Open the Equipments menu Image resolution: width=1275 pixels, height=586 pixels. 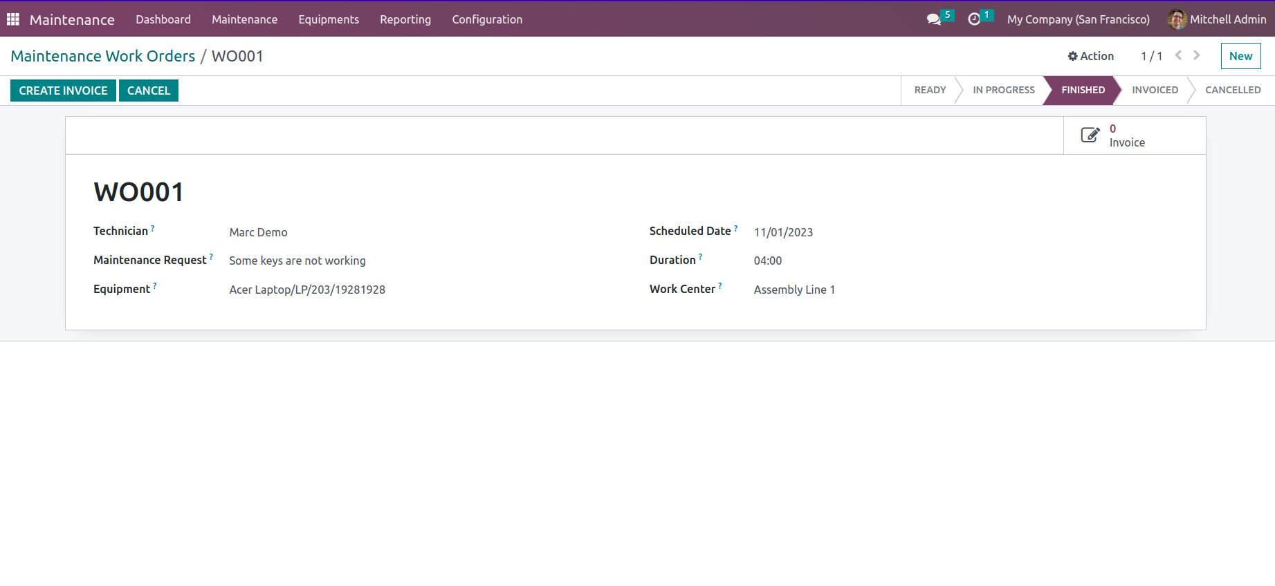[329, 19]
